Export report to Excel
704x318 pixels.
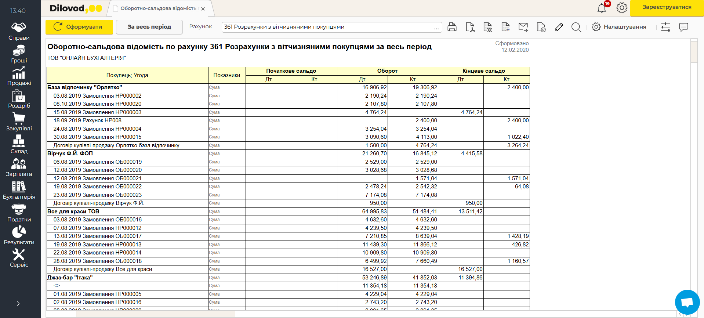point(487,27)
